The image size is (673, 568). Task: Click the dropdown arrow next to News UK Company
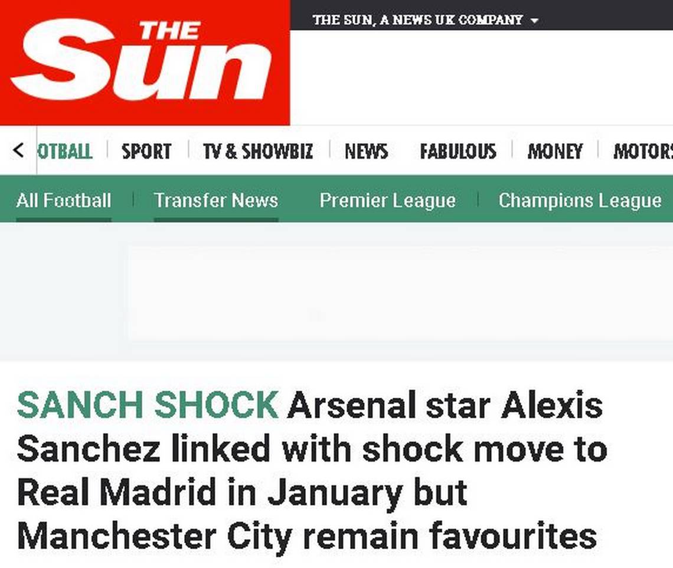[534, 20]
